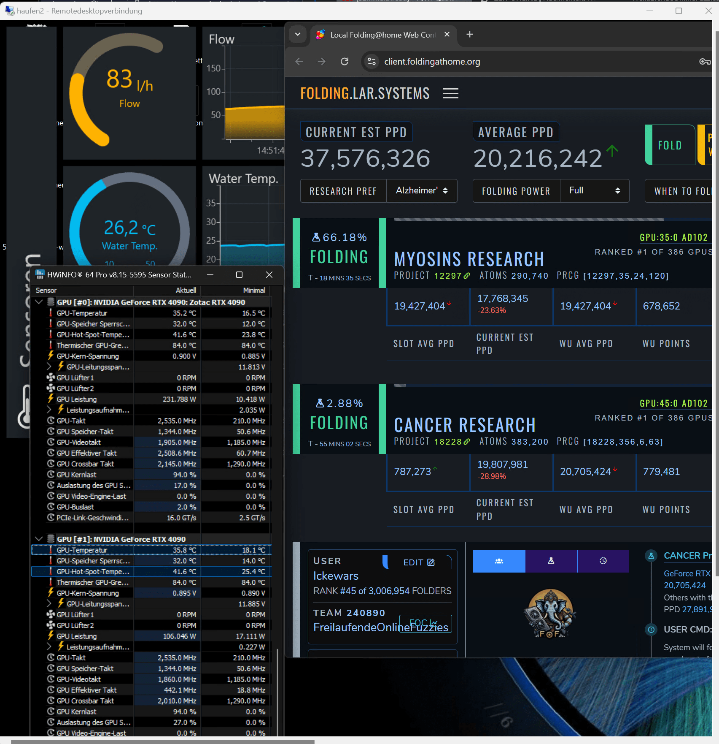Image resolution: width=719 pixels, height=744 pixels.
Task: Click the EDIT user button
Action: [x=418, y=562]
